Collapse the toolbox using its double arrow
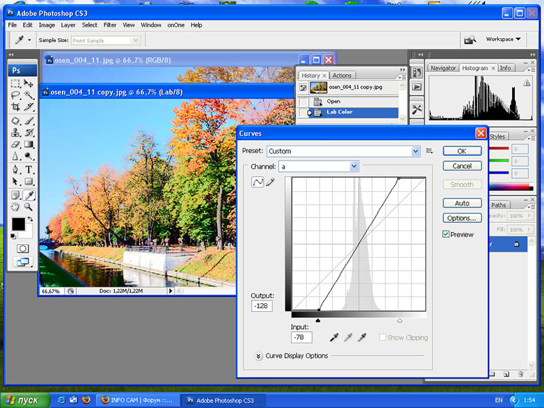 click(12, 55)
